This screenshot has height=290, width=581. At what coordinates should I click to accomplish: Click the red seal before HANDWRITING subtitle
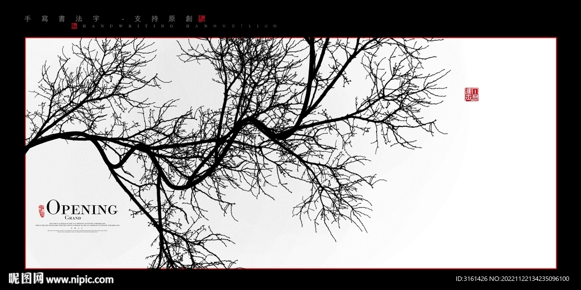coord(74,26)
